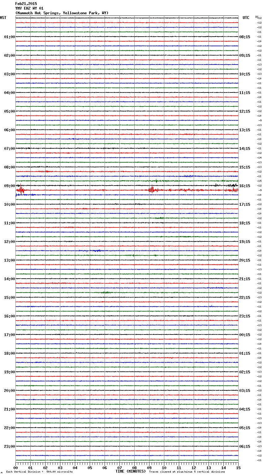Select the station code YMV EHZ WY 01

point(29,8)
